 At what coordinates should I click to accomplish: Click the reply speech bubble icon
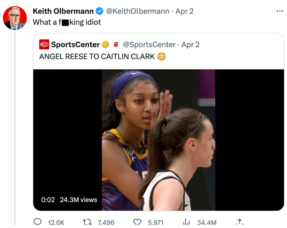pyautogui.click(x=37, y=222)
